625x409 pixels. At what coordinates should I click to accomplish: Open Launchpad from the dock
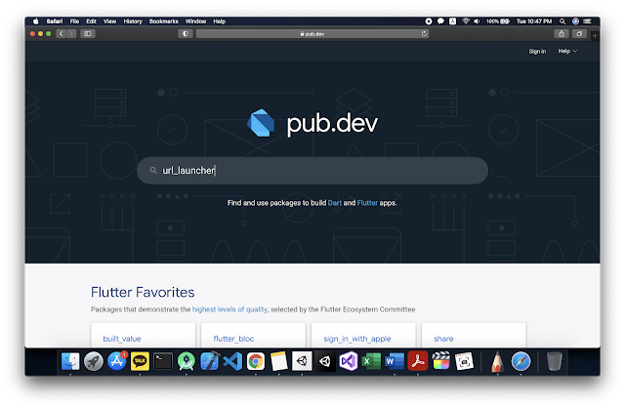pyautogui.click(x=94, y=361)
